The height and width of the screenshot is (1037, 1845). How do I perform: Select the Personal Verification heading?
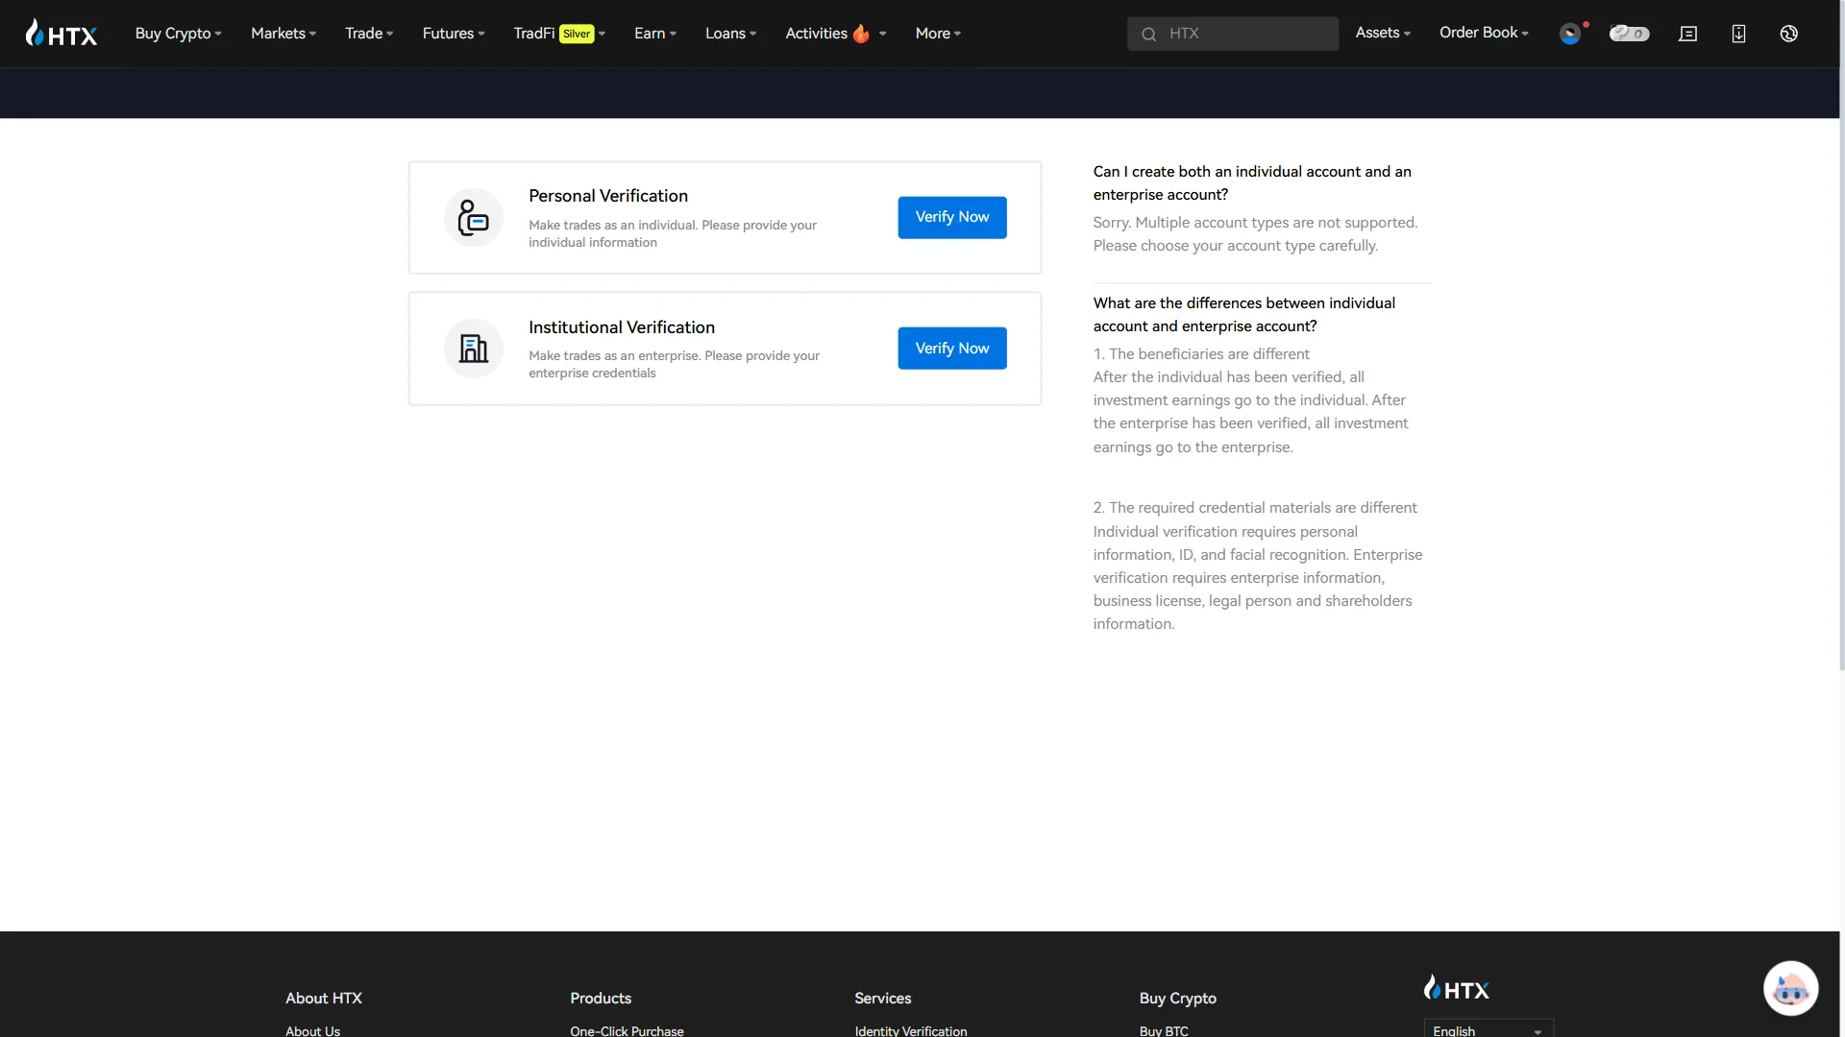click(607, 196)
